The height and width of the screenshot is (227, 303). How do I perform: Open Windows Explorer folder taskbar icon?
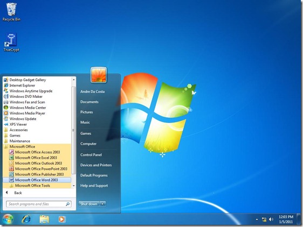(x=44, y=219)
